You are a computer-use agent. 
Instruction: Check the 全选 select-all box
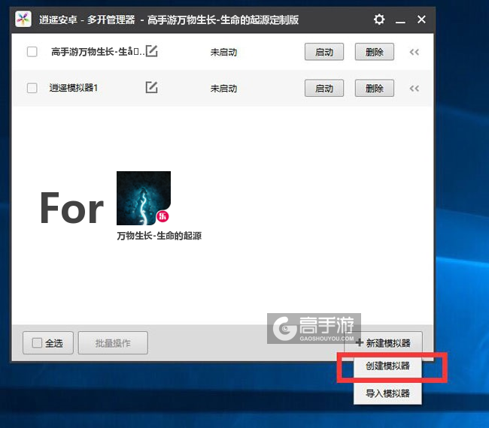point(37,343)
